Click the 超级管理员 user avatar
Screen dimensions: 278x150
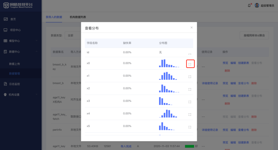257,5
